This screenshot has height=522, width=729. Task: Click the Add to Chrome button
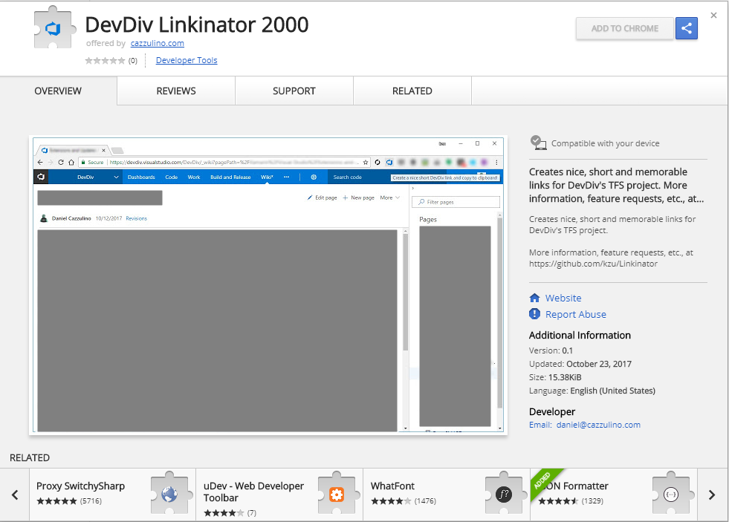pos(624,28)
